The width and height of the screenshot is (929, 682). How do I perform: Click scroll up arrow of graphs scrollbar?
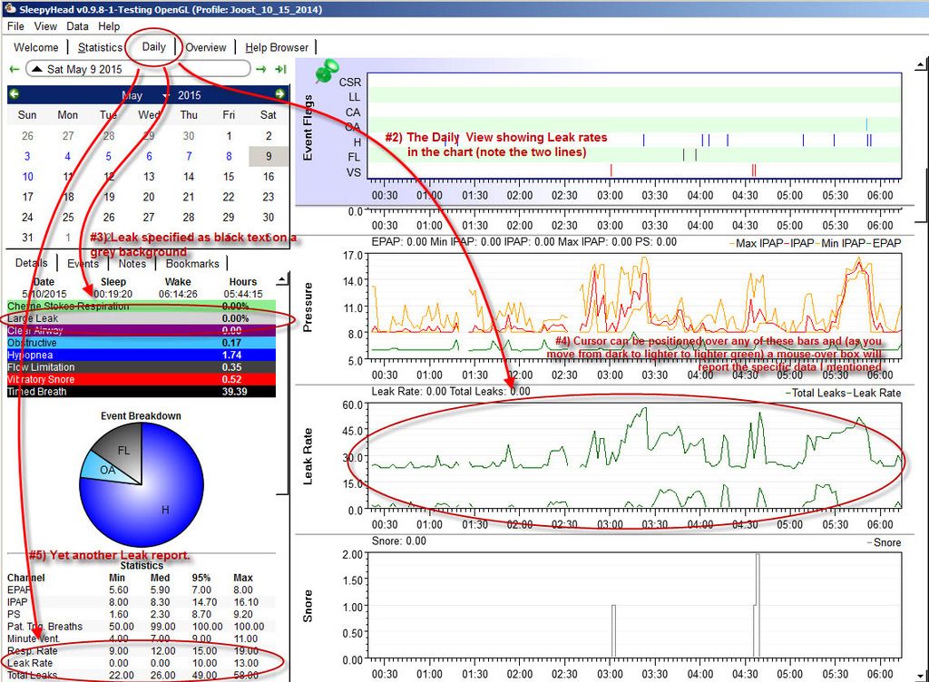920,63
